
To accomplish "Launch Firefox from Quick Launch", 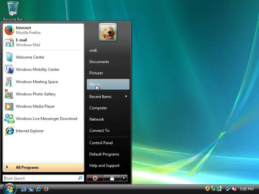I will coord(46,189).
